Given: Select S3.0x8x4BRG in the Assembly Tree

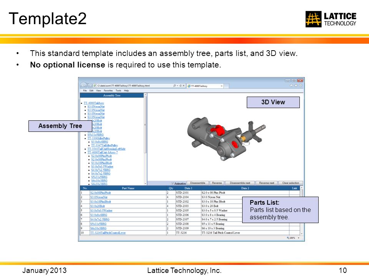Looking at the screenshot, I should 100,142.
